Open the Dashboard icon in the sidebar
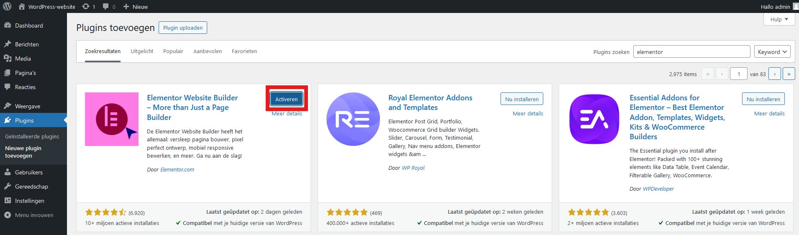 tap(8, 25)
